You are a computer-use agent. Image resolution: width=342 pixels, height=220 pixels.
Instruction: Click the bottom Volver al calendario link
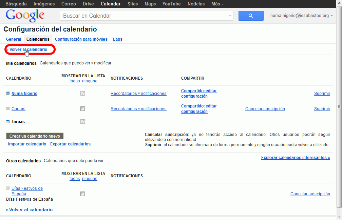(29, 209)
